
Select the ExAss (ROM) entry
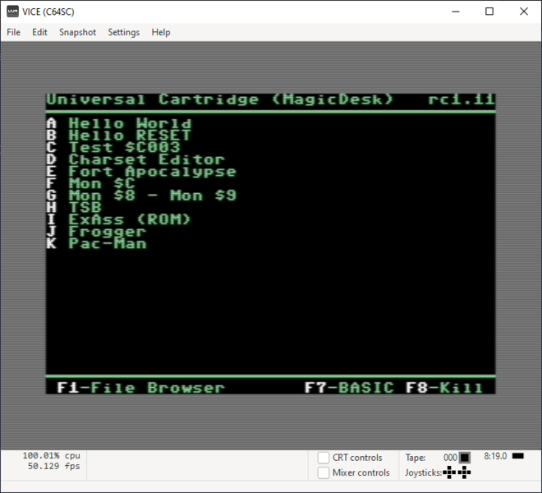pyautogui.click(x=130, y=219)
